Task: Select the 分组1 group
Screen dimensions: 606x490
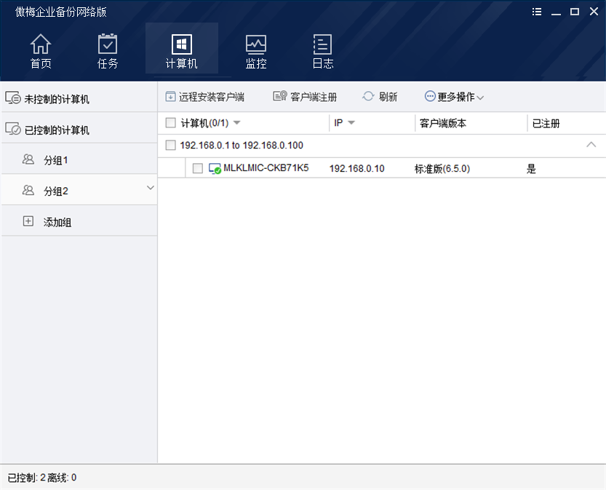Action: coord(79,159)
